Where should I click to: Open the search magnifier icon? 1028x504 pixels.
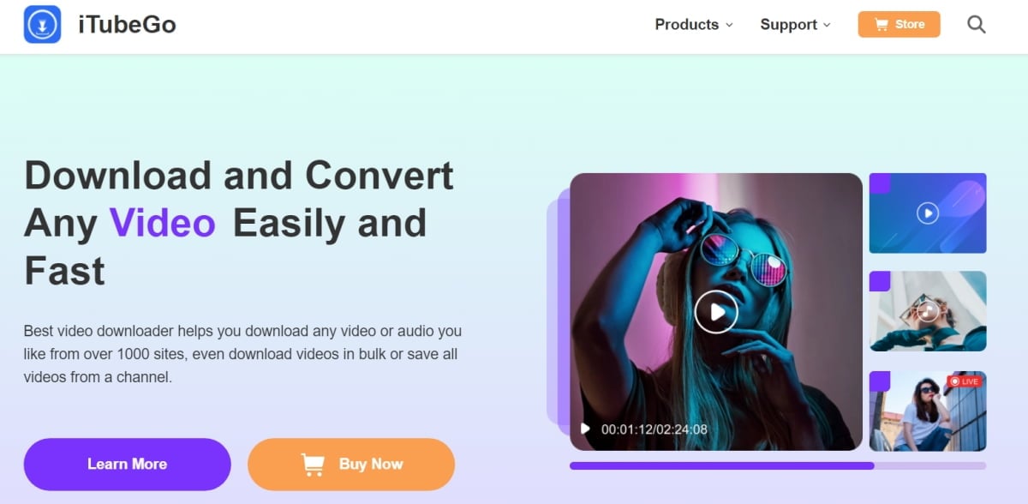977,24
